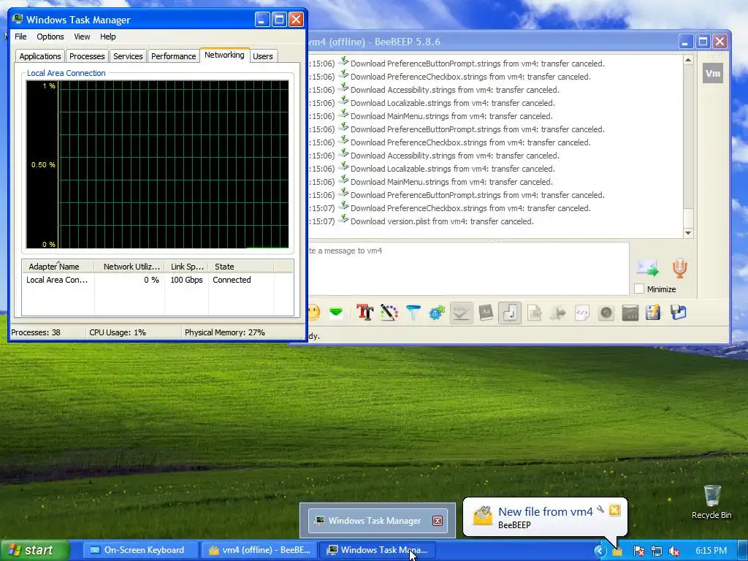Click the green envelope icon in BeeBEEP toolbar
Viewport: 748px width, 561px height.
[x=336, y=313]
